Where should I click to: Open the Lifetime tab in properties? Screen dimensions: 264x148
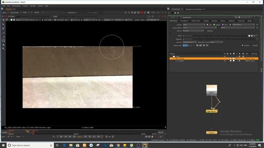pos(231,21)
